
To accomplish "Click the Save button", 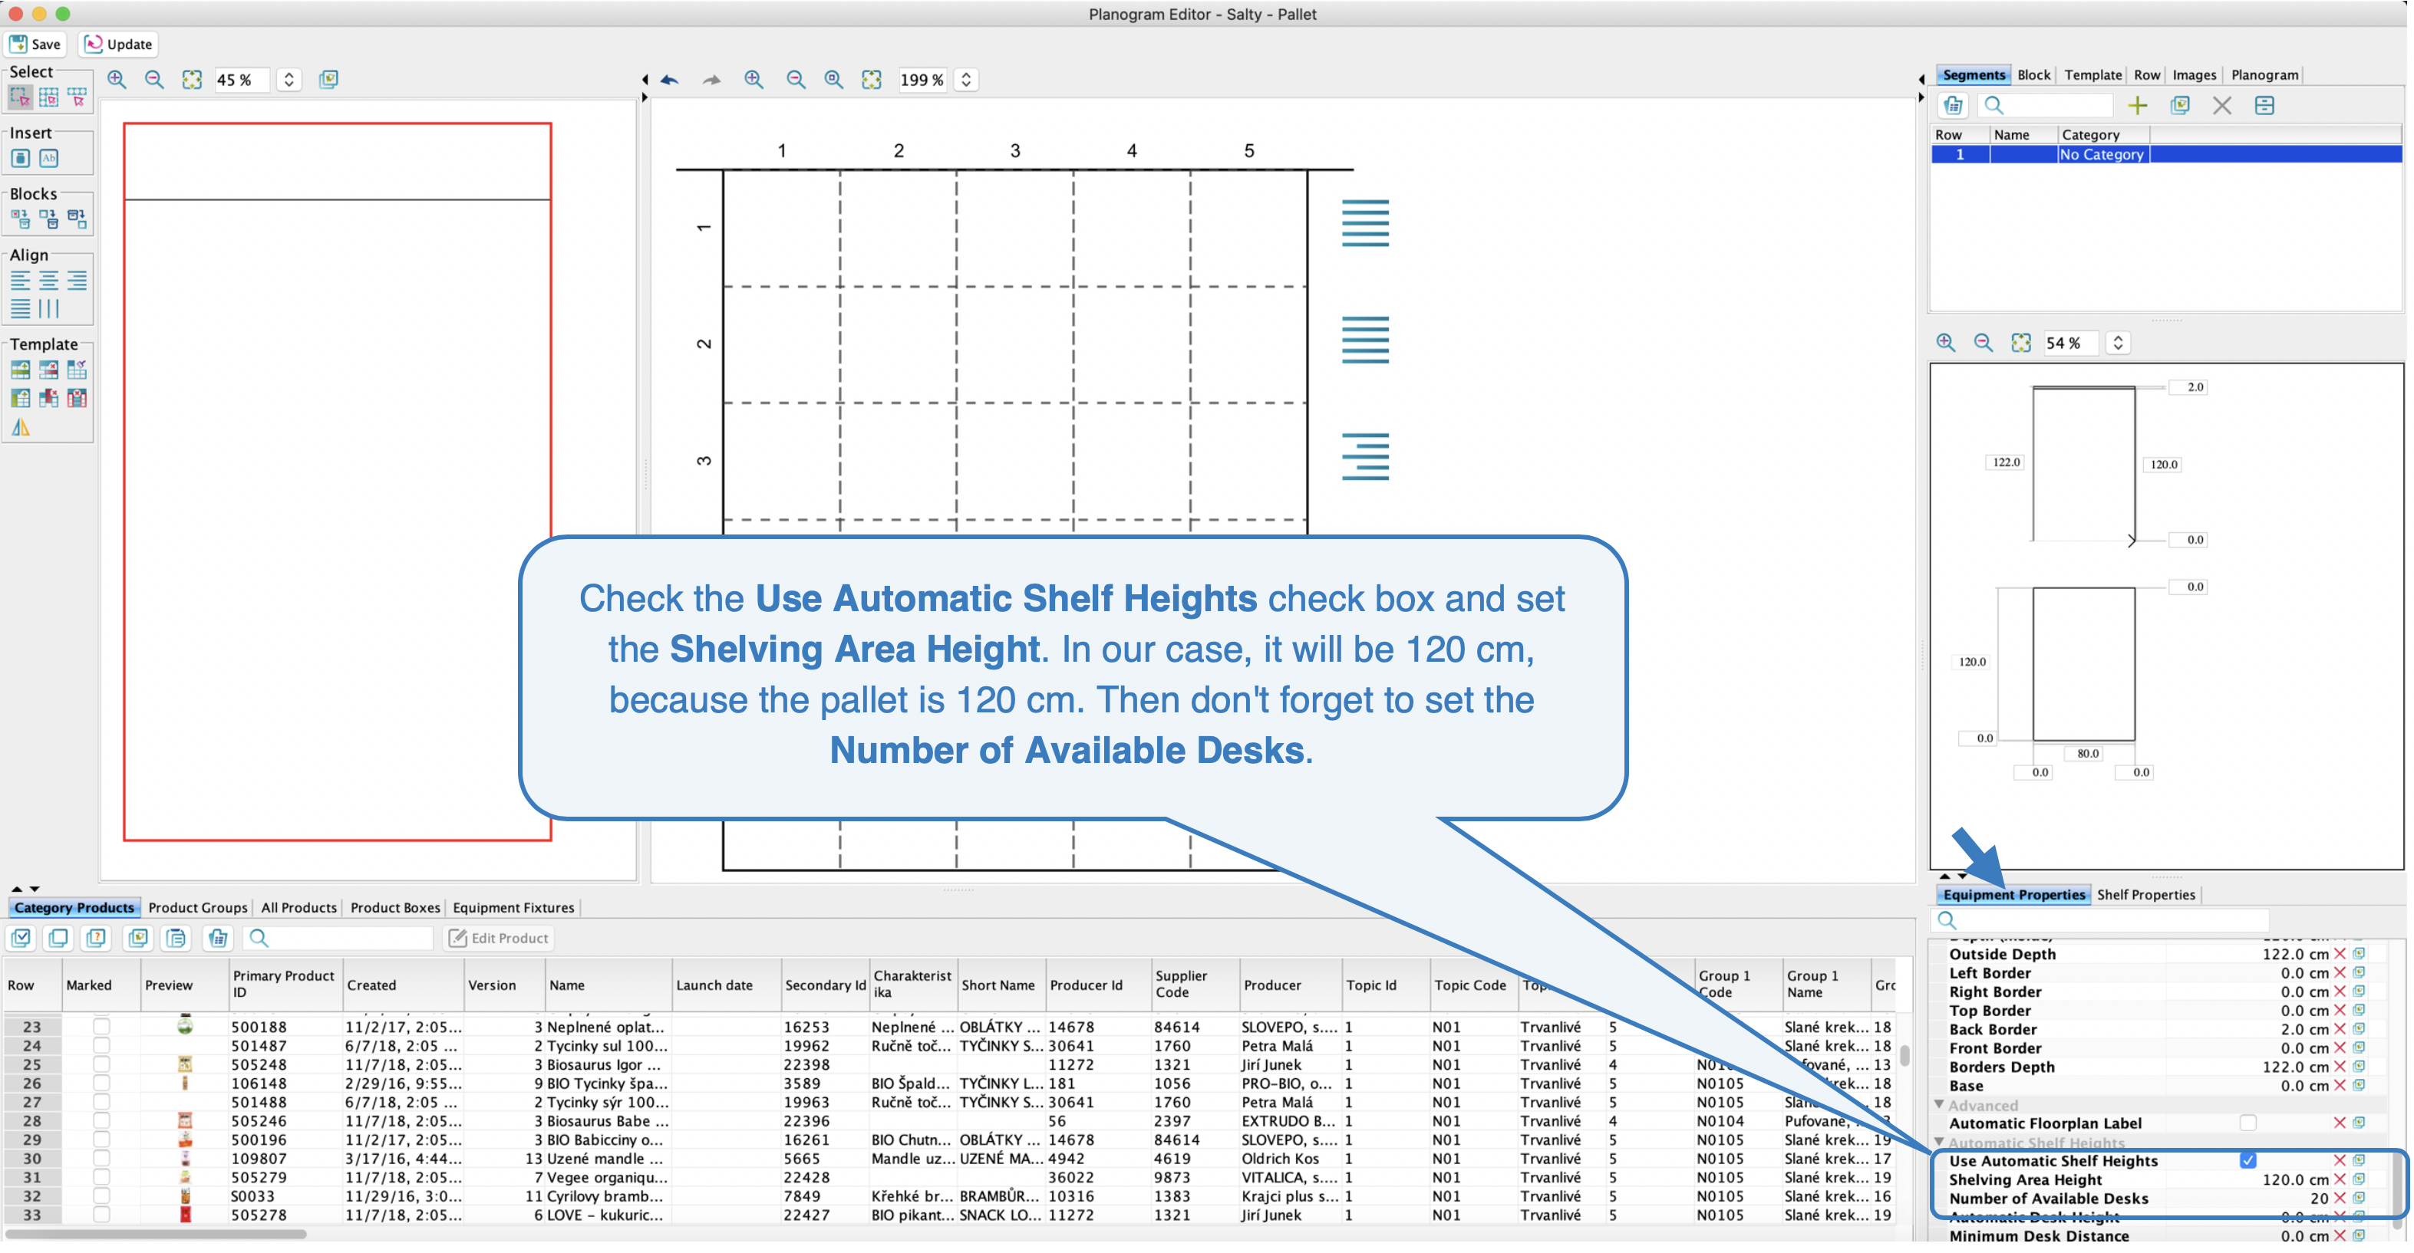I will point(35,44).
